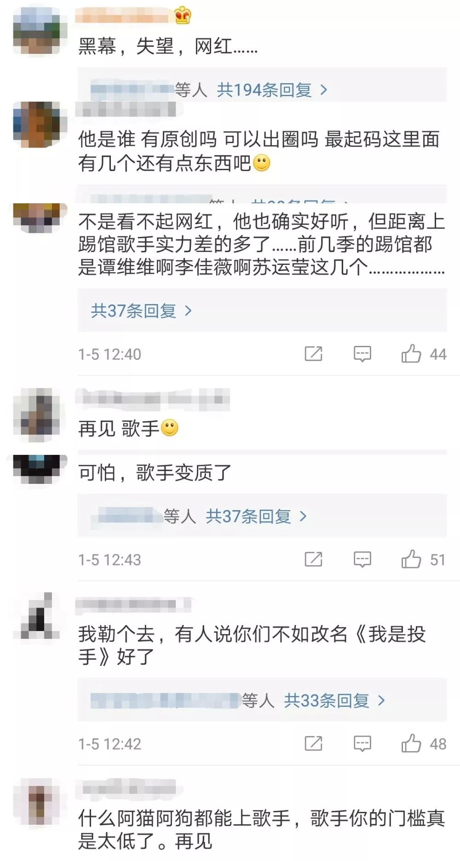
Task: Reply to the 1-5 12:42 comment
Action: [362, 743]
